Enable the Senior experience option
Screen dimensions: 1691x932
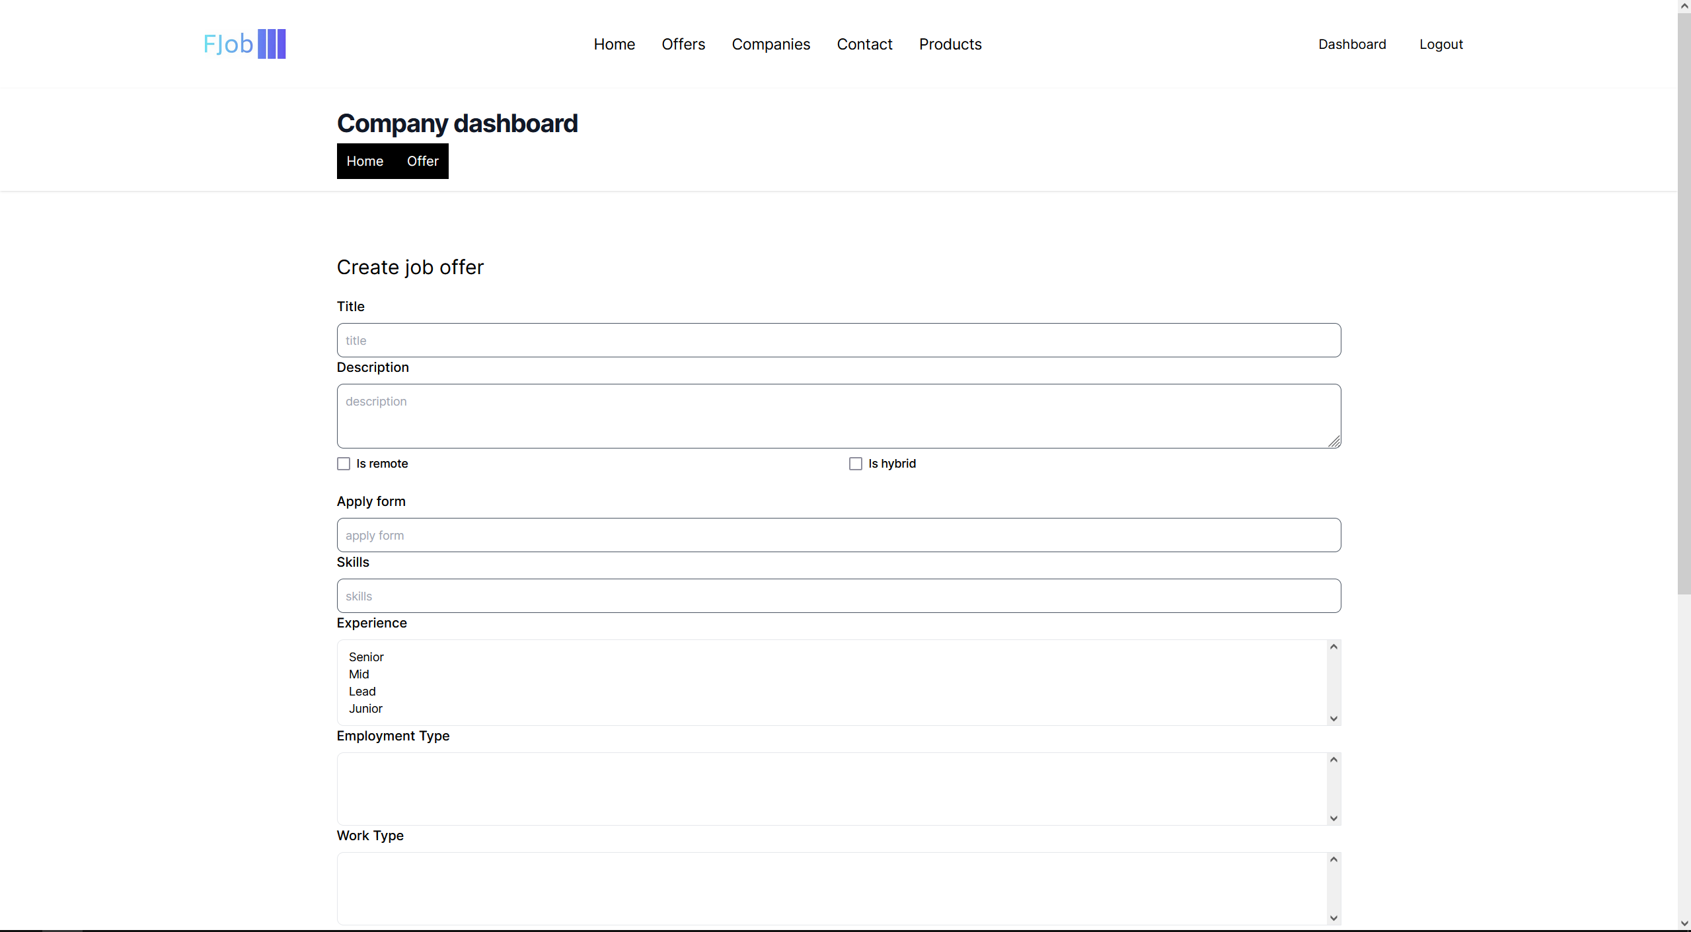[366, 657]
